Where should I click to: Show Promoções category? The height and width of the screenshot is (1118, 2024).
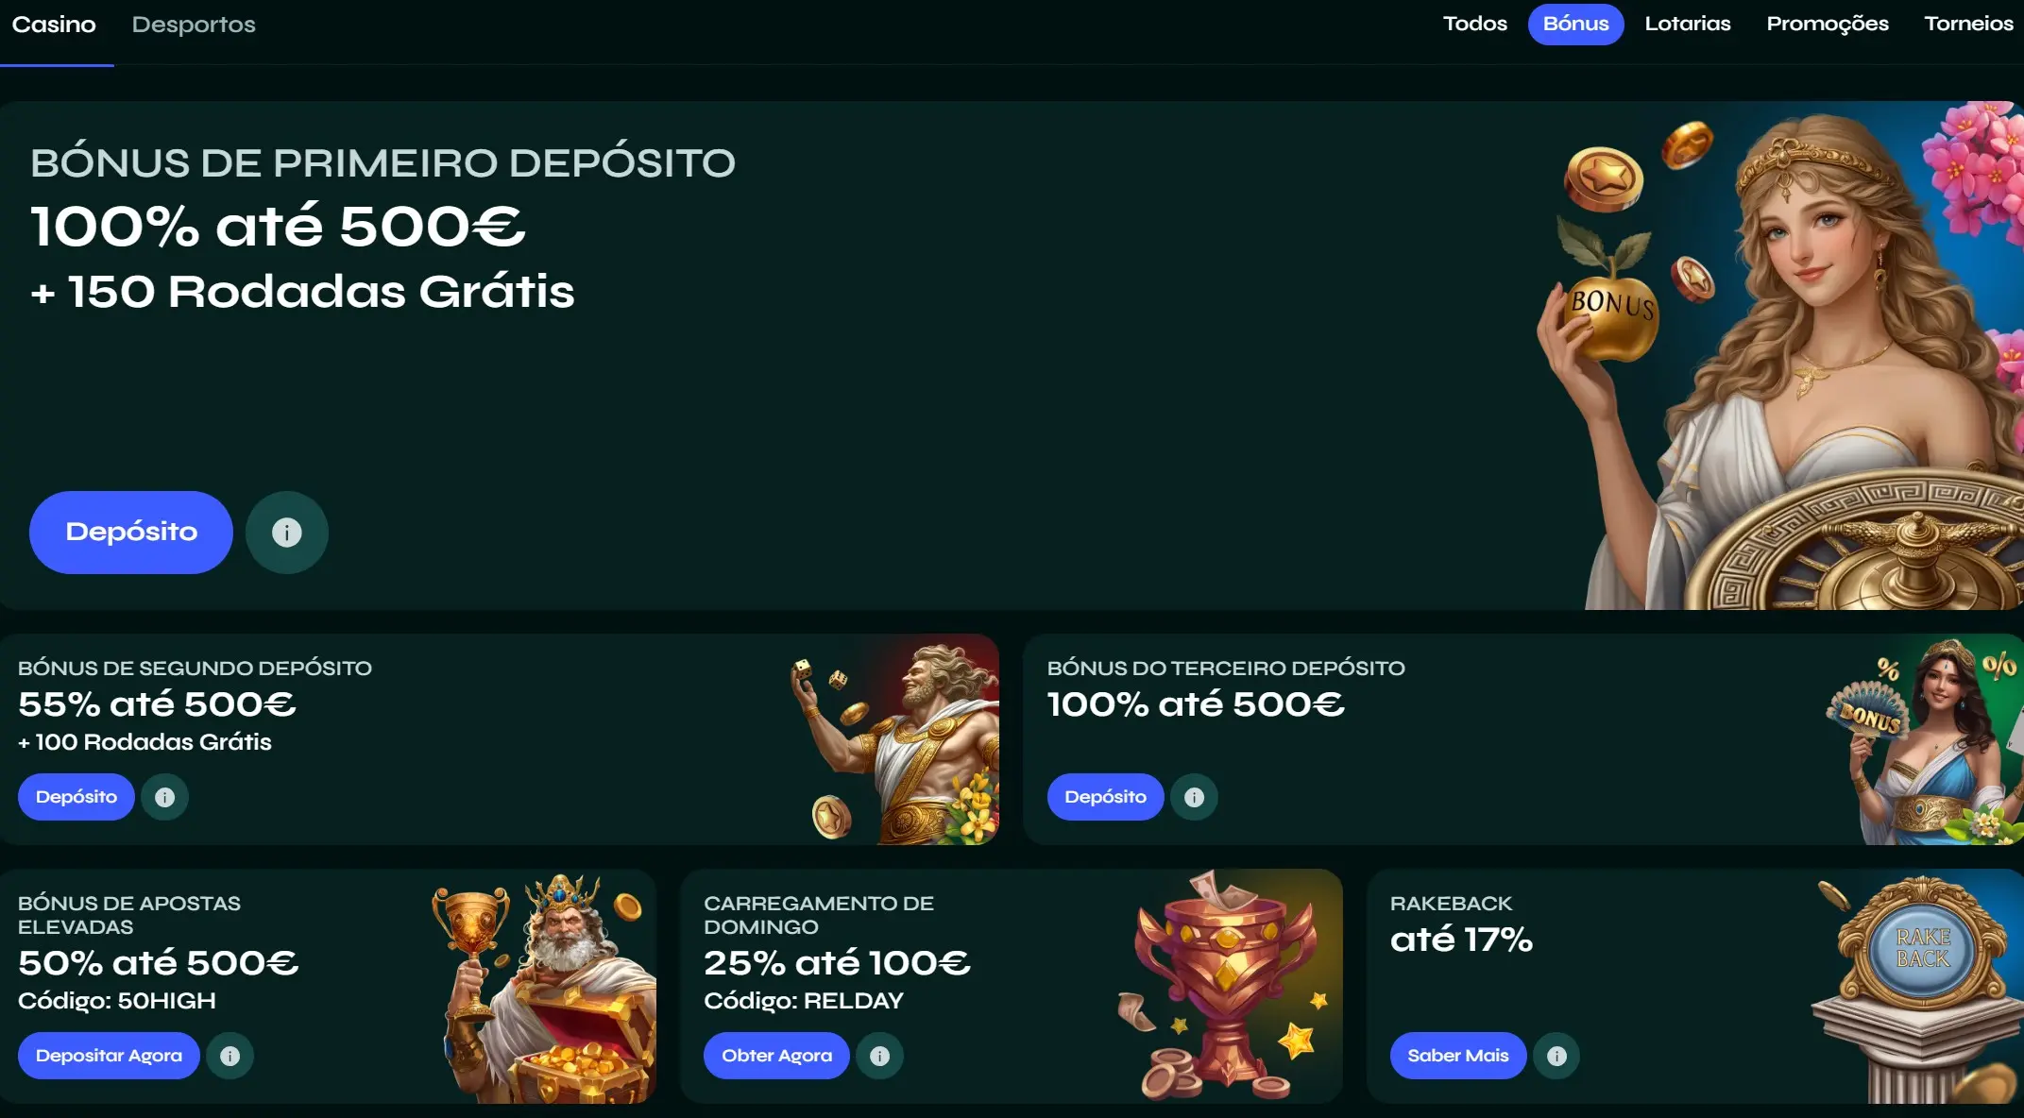[x=1828, y=24]
